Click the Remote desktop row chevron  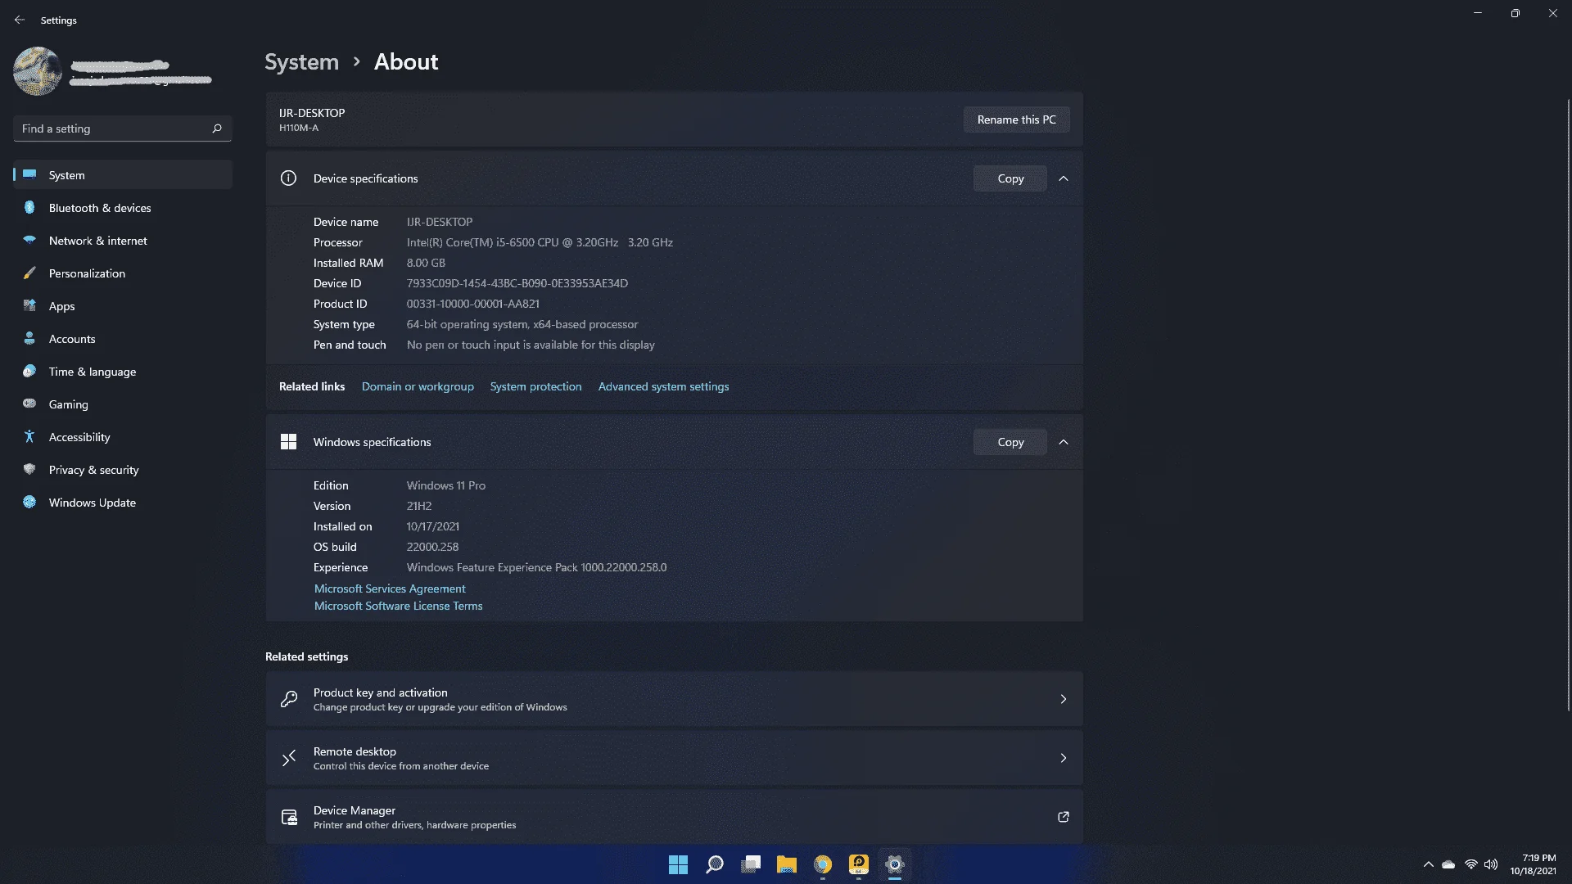(x=1064, y=758)
